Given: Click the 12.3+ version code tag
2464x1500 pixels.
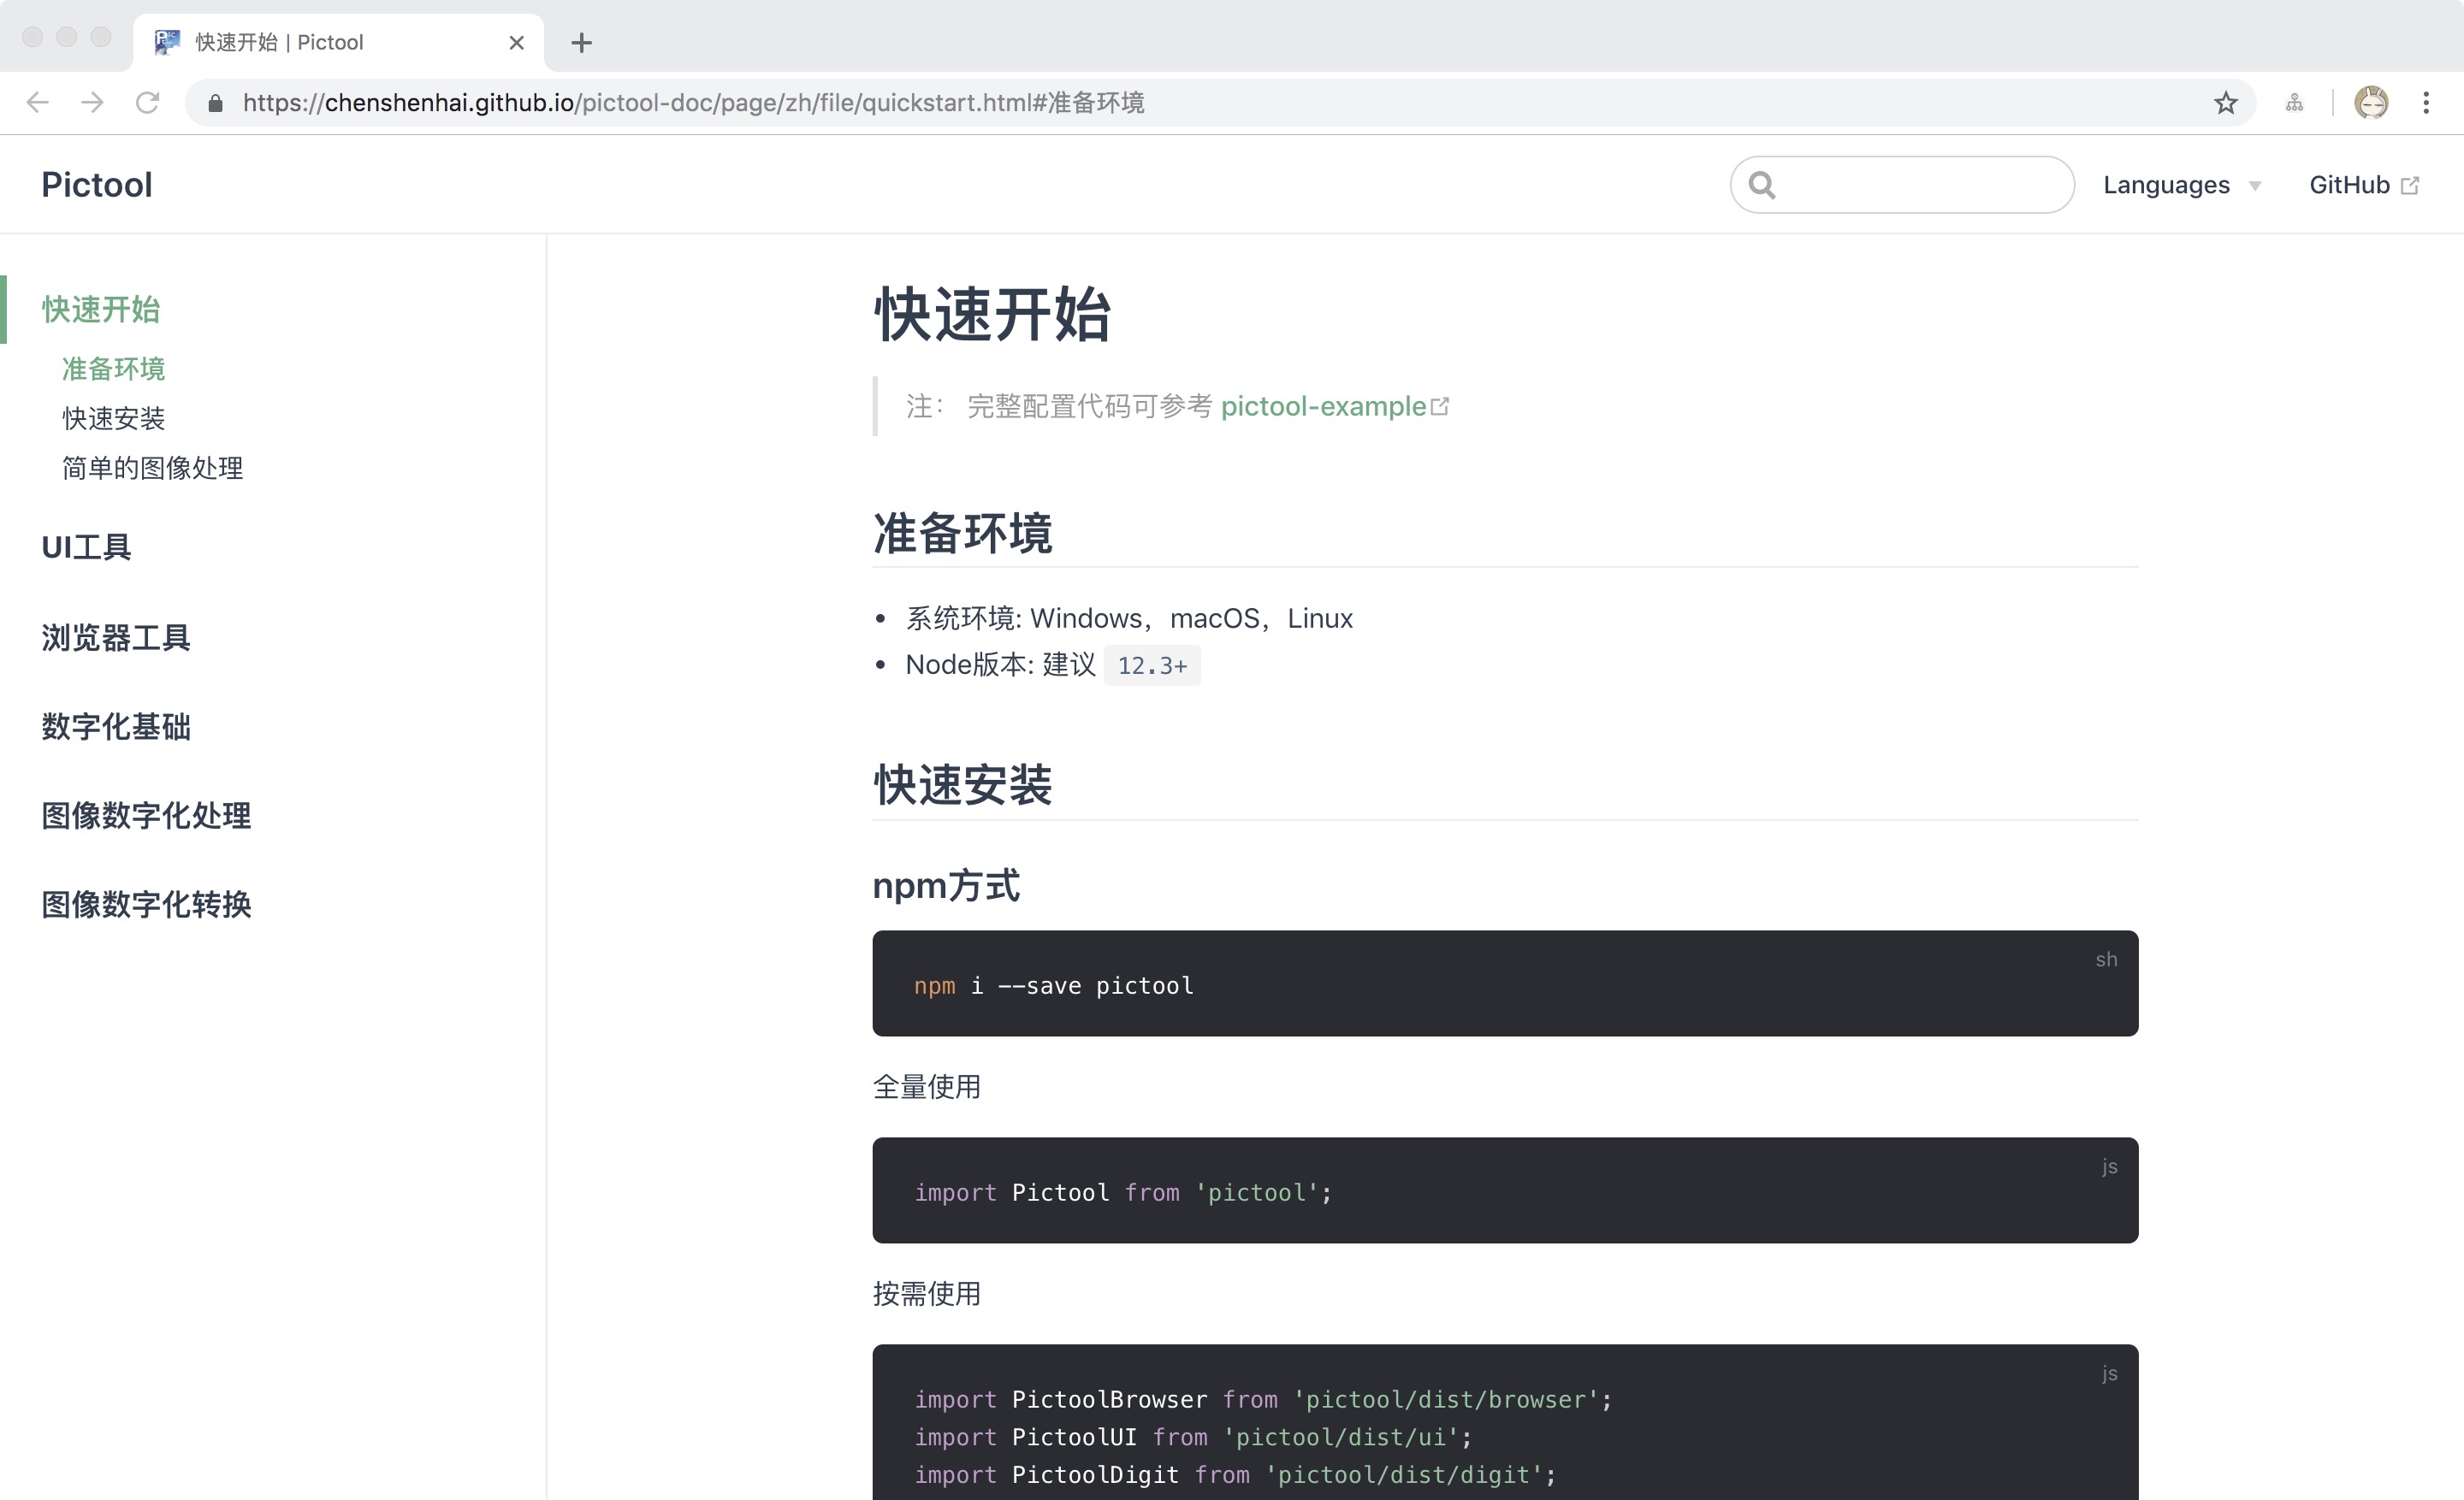Looking at the screenshot, I should point(1152,665).
